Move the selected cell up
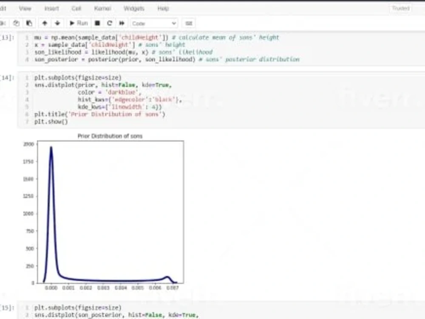The height and width of the screenshot is (319, 425). [x=45, y=23]
